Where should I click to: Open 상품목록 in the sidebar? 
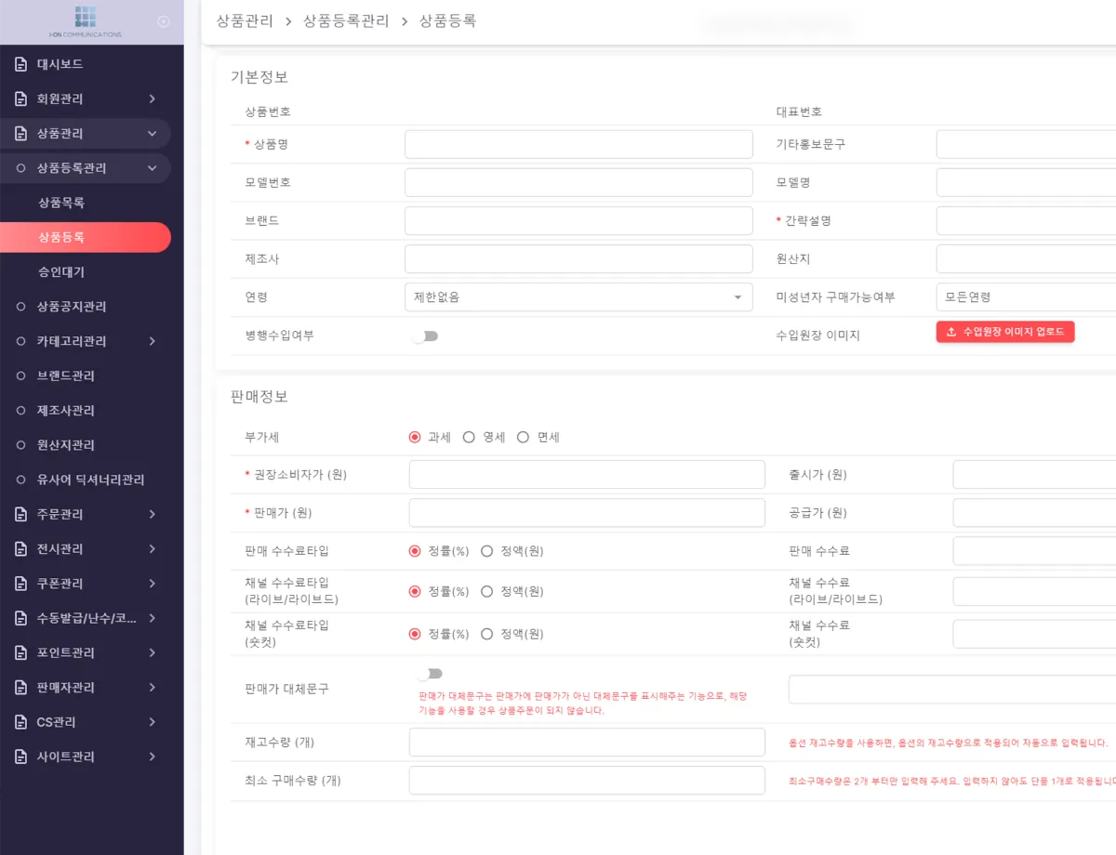pos(61,203)
